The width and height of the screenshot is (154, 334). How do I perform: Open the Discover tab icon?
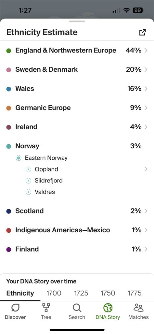15,308
